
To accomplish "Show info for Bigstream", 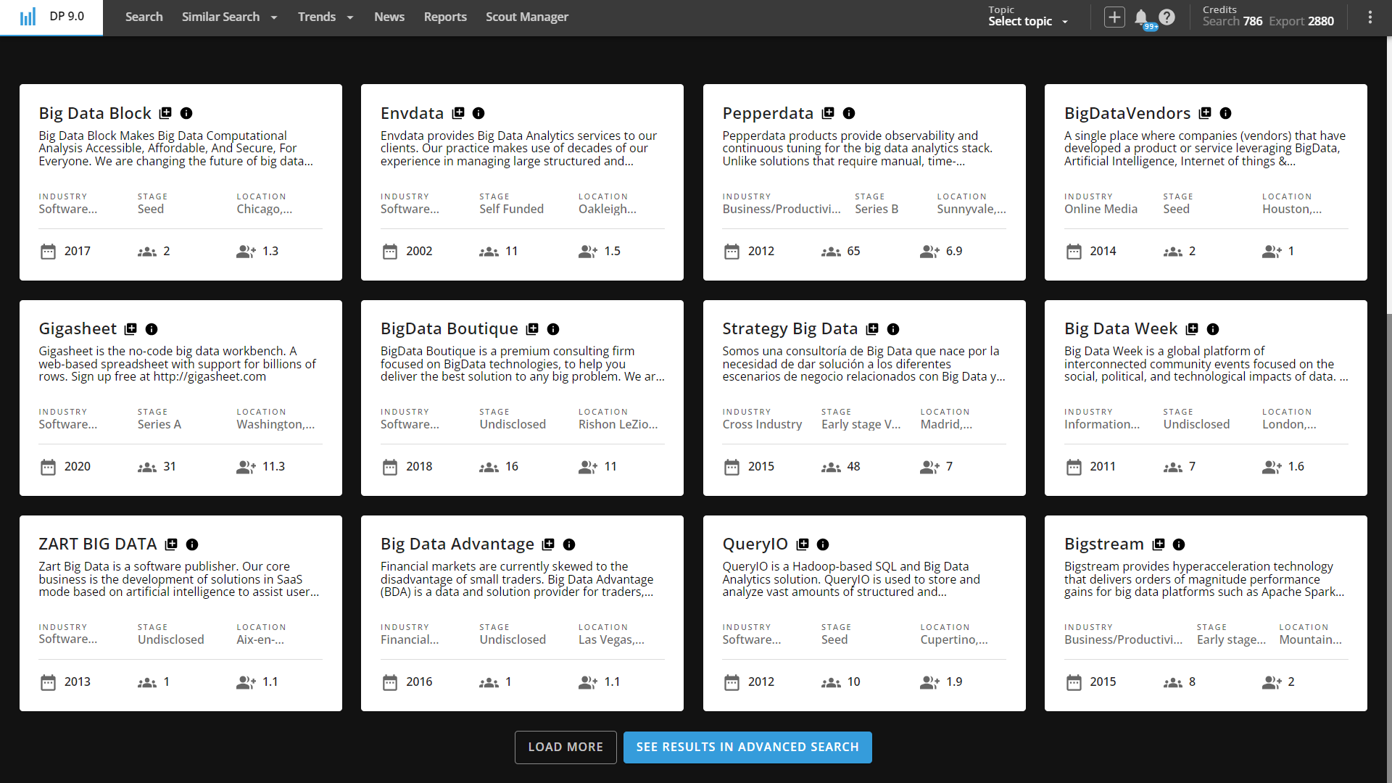I will pos(1179,544).
